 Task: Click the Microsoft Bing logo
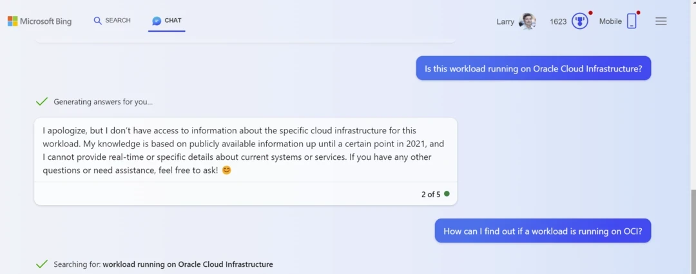pos(39,21)
